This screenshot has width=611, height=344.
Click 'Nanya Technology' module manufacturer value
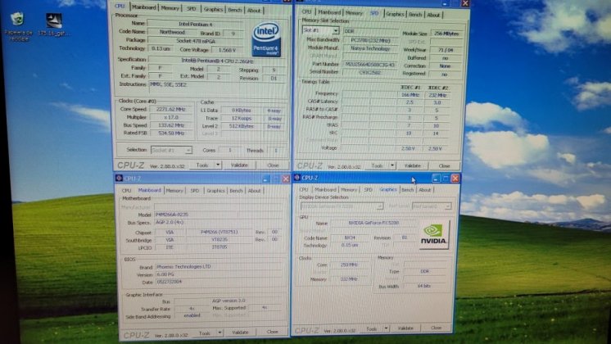point(370,48)
